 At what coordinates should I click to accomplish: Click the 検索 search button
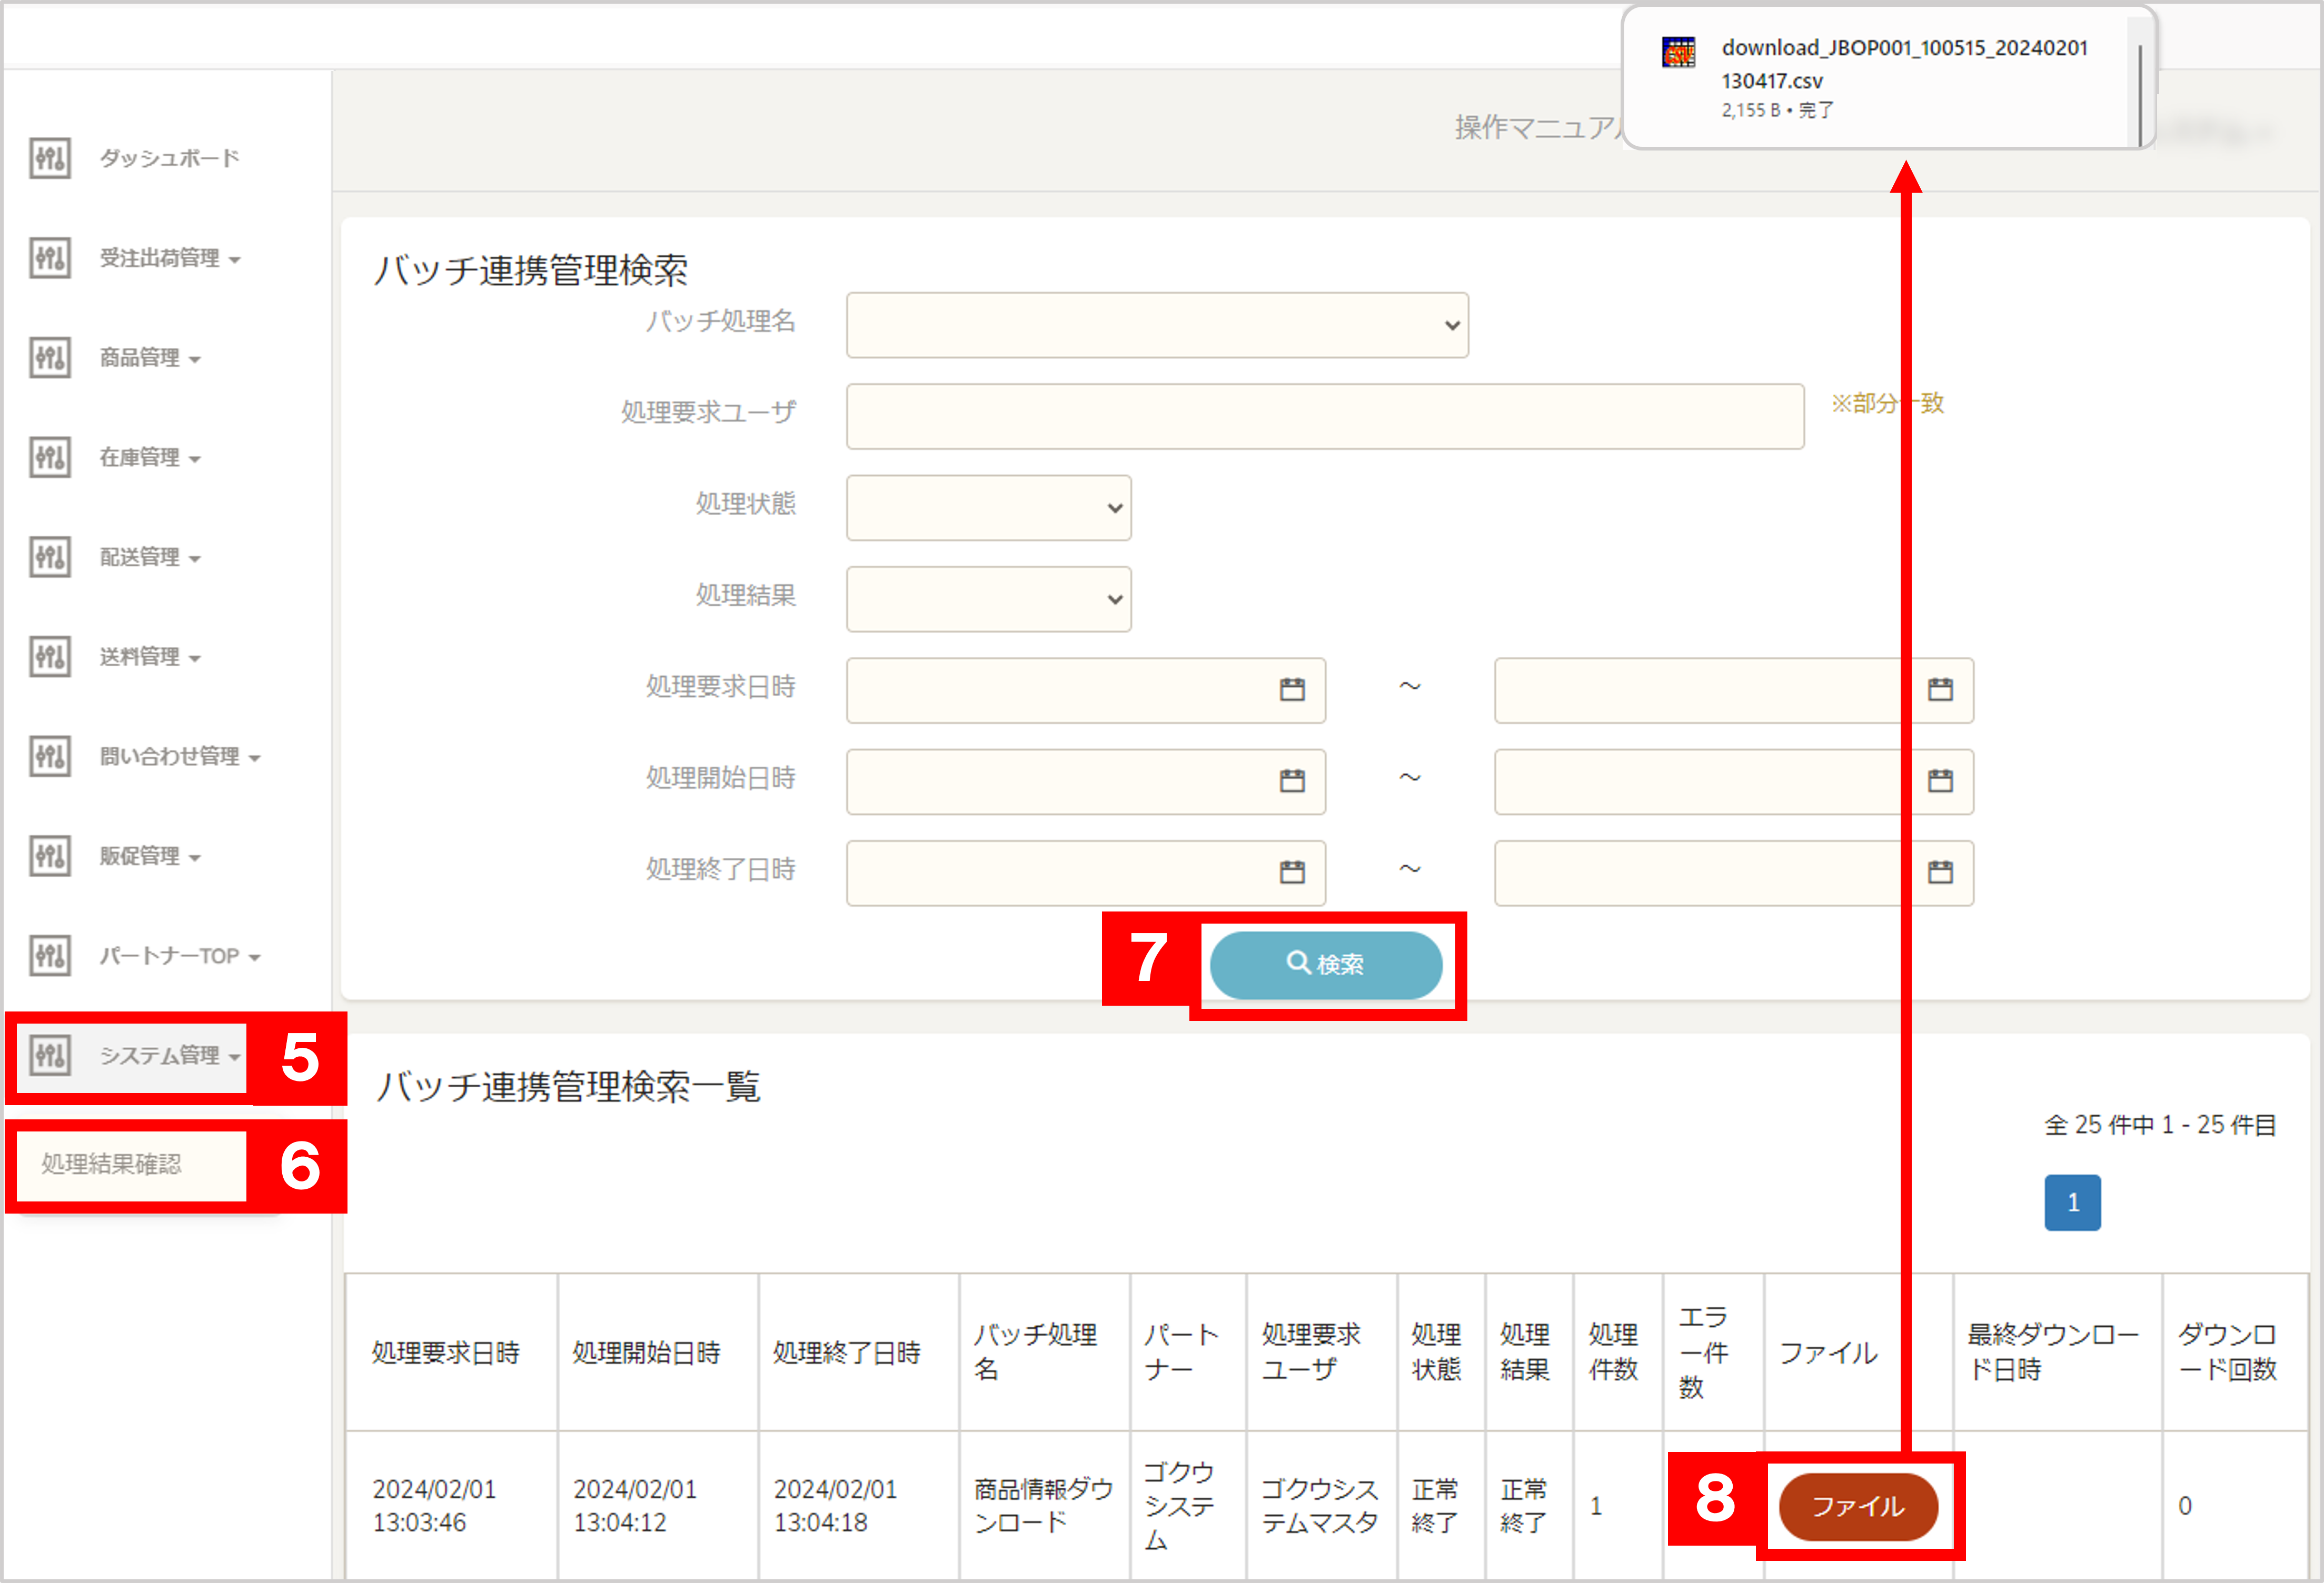[x=1326, y=965]
